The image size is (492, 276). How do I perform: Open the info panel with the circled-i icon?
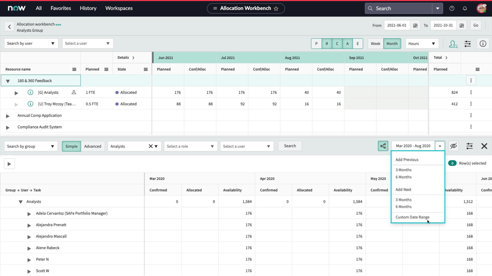pos(483,44)
